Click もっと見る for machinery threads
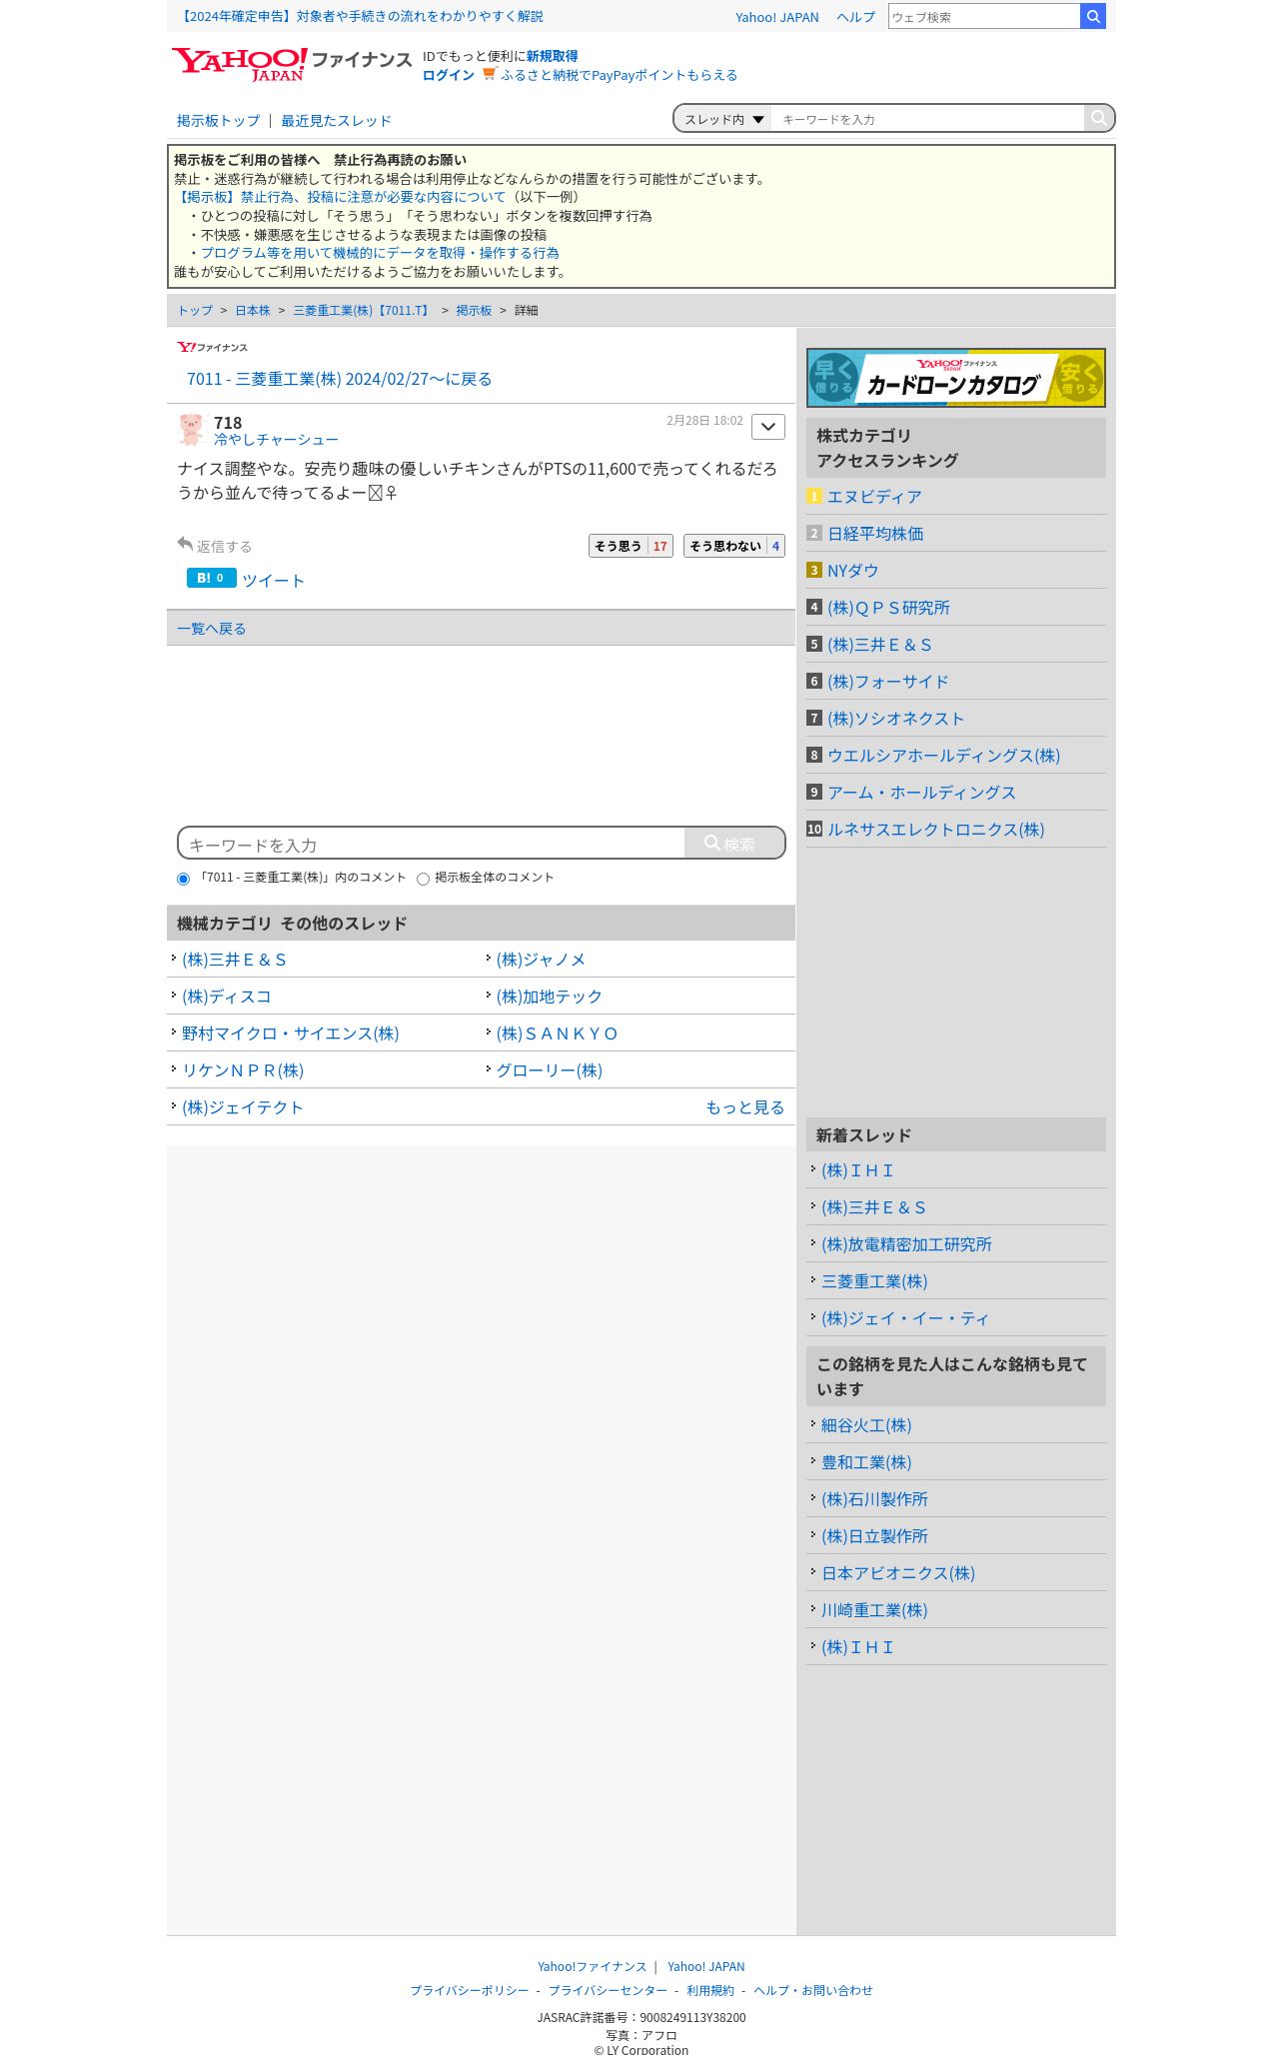1283x2055 pixels. tap(744, 1107)
